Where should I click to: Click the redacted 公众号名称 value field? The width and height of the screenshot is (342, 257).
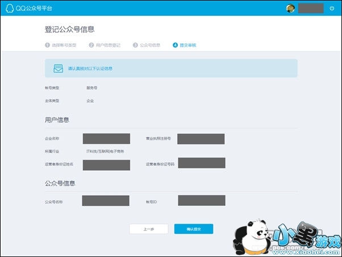tap(106, 201)
